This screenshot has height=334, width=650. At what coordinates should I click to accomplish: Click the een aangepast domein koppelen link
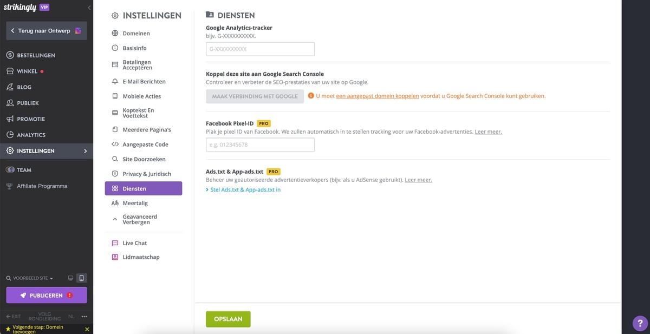378,95
